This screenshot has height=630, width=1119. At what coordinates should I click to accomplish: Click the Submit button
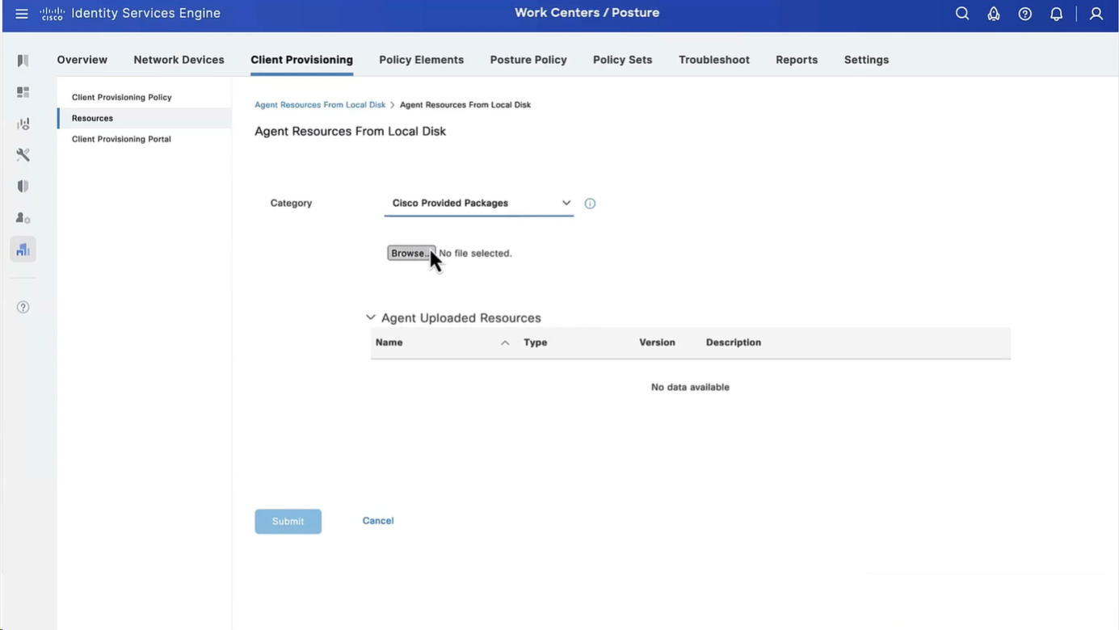coord(288,522)
